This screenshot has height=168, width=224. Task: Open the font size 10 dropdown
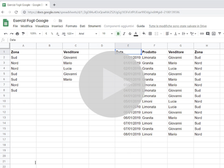[x=107, y=34]
